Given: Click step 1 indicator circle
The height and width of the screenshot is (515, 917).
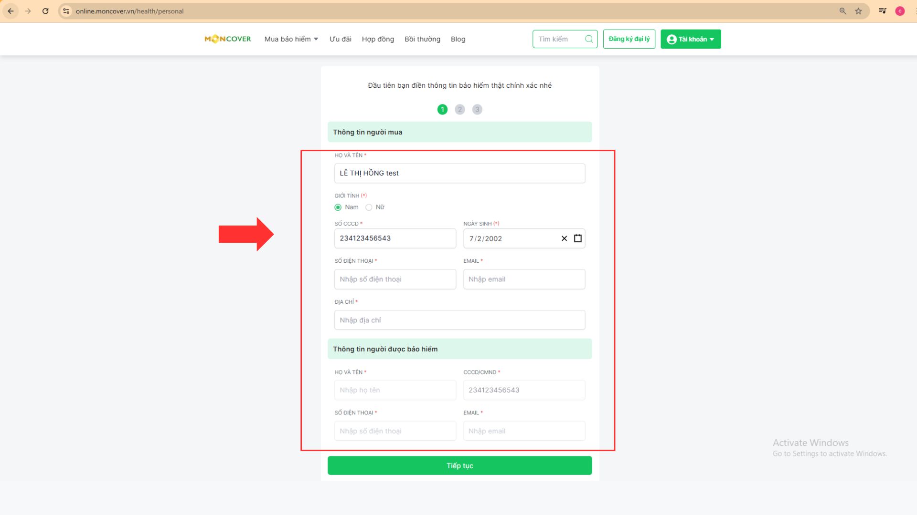Looking at the screenshot, I should (x=442, y=110).
